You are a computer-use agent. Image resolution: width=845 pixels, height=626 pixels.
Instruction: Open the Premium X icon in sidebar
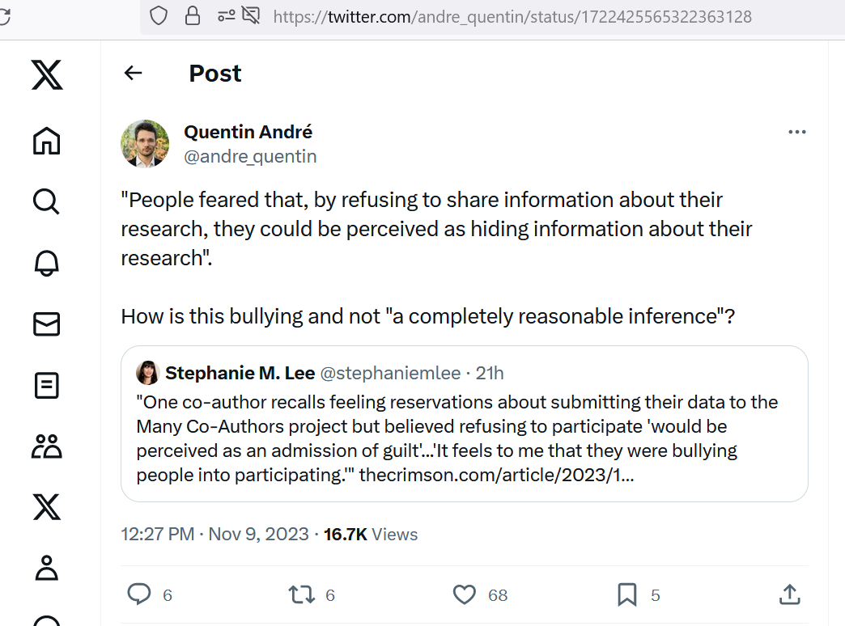pos(46,507)
